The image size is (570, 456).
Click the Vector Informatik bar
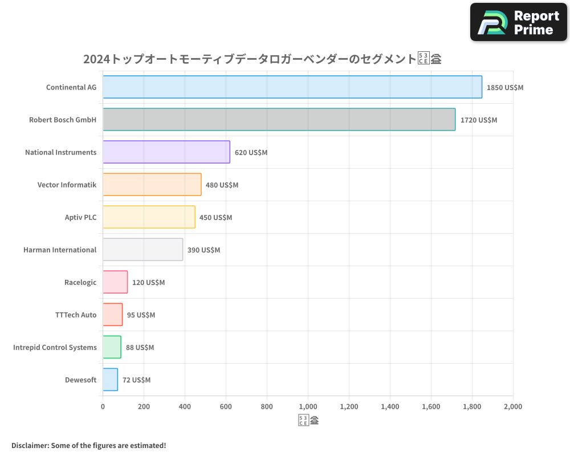pyautogui.click(x=151, y=185)
